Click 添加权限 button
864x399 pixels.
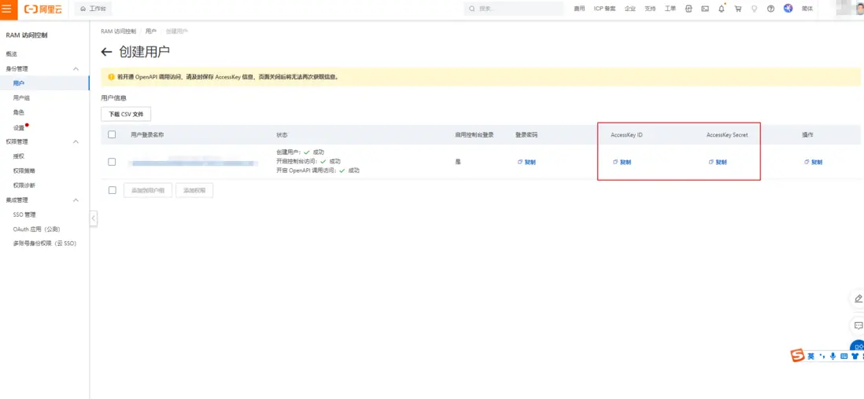(x=194, y=190)
